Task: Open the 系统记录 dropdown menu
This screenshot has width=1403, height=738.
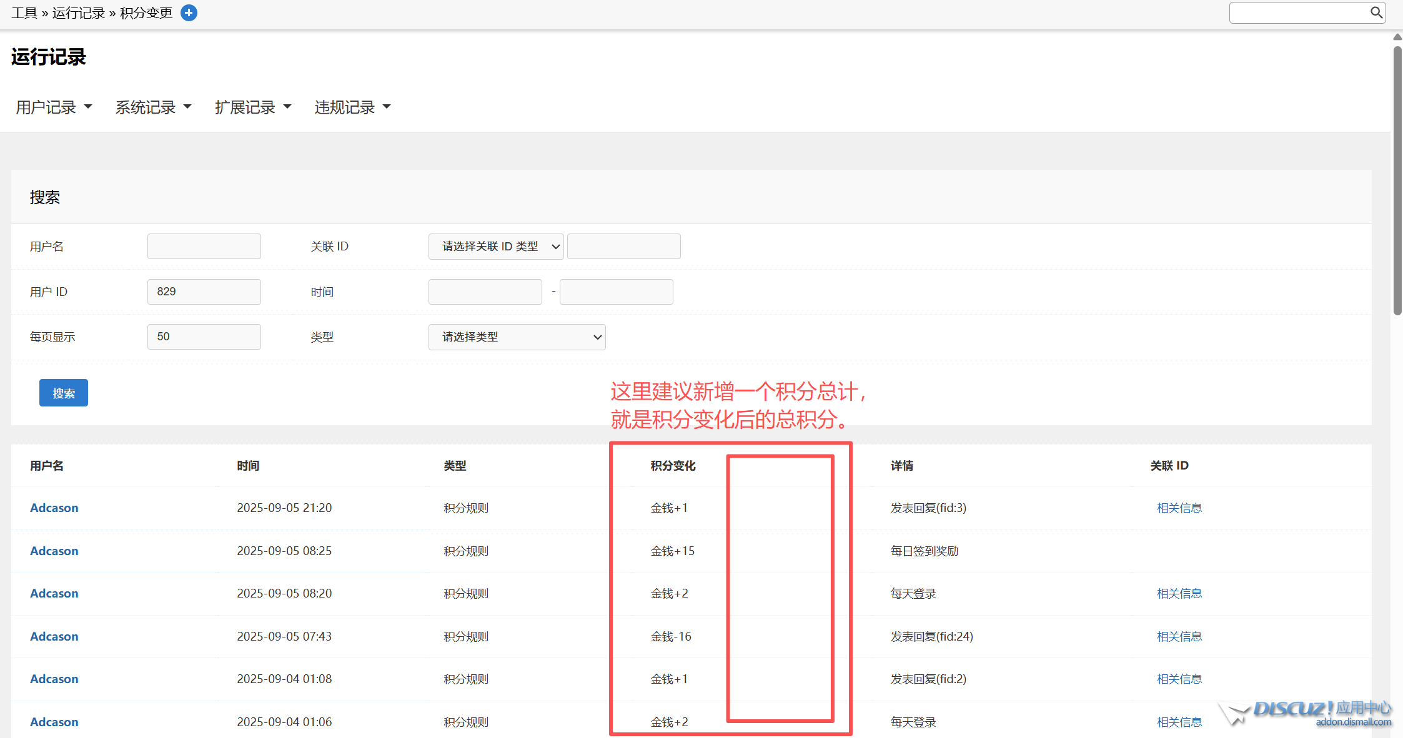Action: [153, 107]
